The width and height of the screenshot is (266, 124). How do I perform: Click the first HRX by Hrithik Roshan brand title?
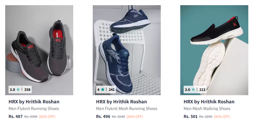tap(34, 102)
